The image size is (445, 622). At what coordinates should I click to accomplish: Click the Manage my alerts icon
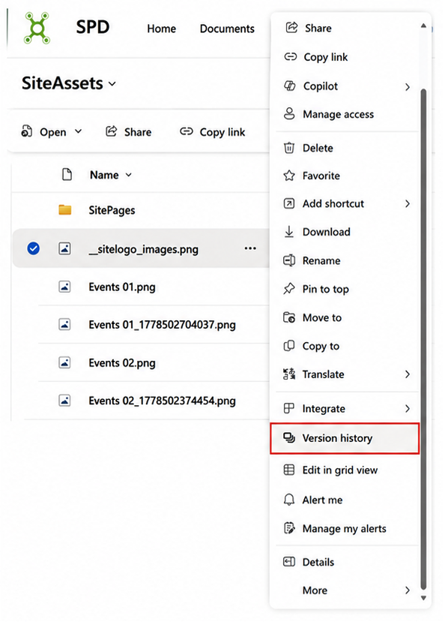289,528
